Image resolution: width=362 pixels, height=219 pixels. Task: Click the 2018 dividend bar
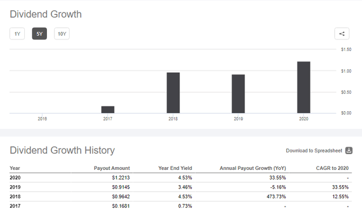pos(173,93)
